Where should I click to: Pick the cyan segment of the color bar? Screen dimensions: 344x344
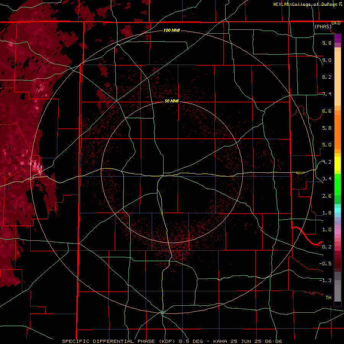click(x=338, y=210)
